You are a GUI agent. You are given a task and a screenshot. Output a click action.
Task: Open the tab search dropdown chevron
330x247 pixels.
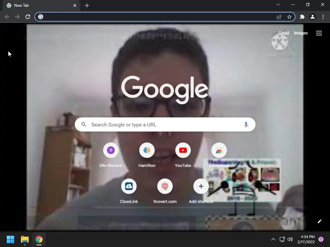pos(278,5)
